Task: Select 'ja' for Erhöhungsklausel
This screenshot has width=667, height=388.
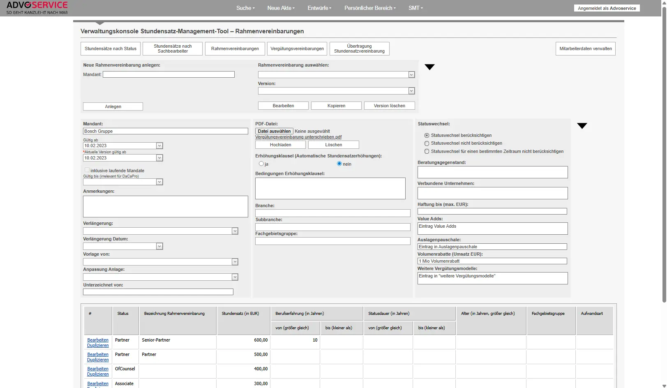Action: pos(261,164)
